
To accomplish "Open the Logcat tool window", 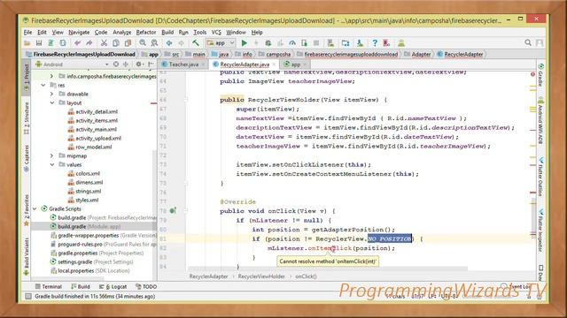I will click(x=113, y=286).
